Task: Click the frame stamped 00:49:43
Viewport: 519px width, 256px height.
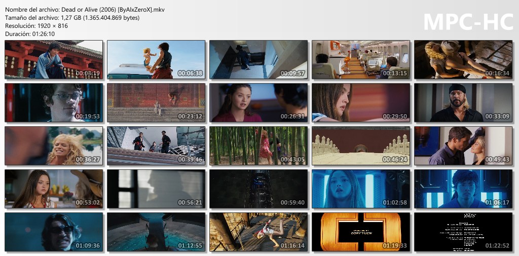Action: coord(463,145)
